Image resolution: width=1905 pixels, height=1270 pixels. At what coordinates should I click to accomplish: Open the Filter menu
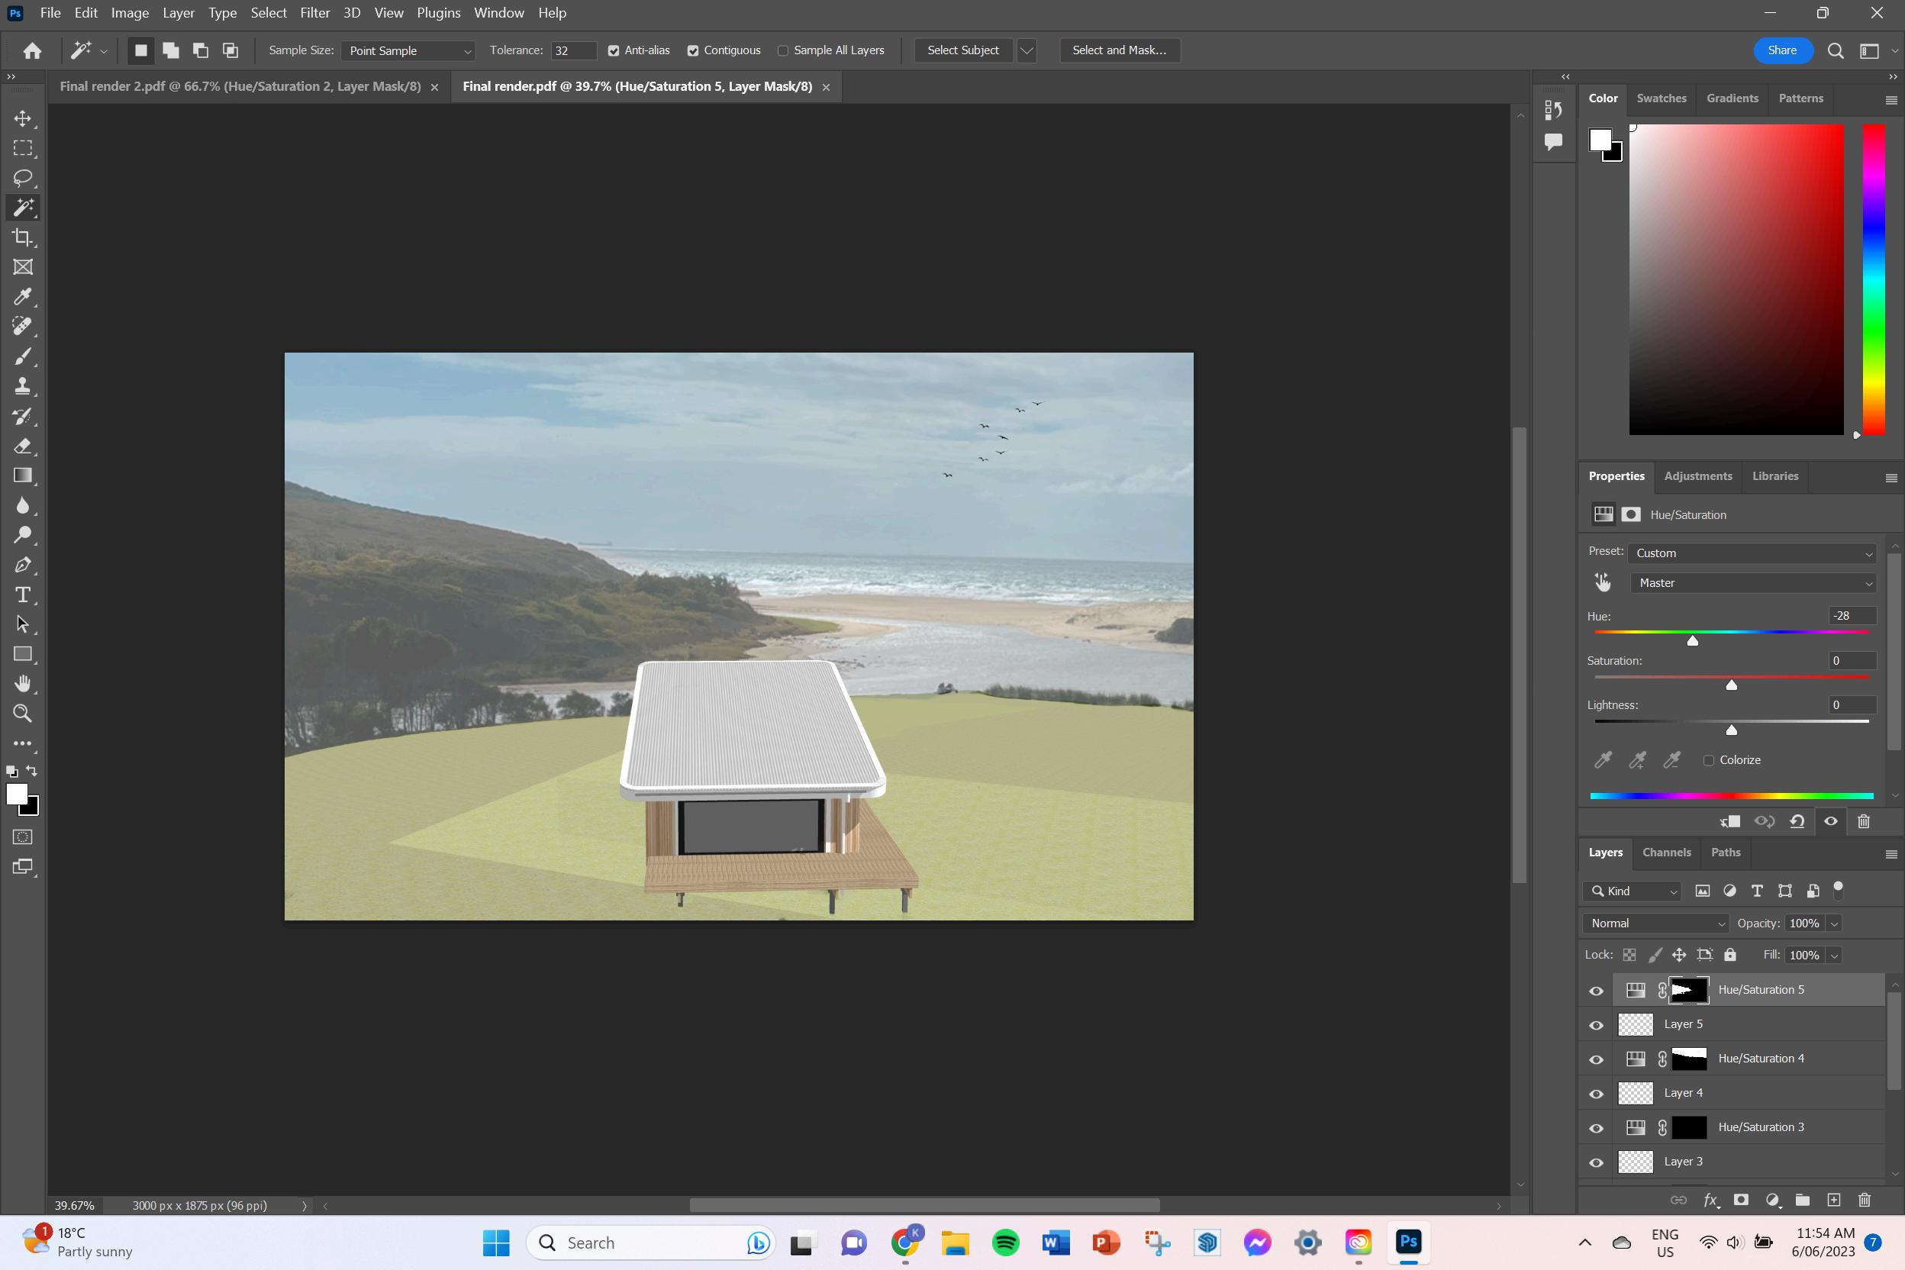pyautogui.click(x=314, y=13)
